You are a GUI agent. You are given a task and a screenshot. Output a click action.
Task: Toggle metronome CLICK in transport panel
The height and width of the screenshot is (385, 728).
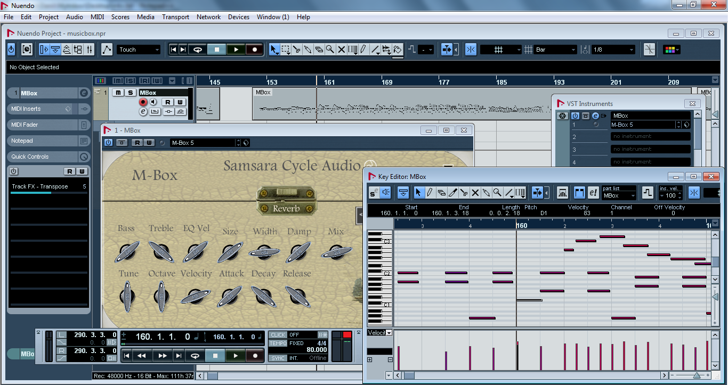278,334
